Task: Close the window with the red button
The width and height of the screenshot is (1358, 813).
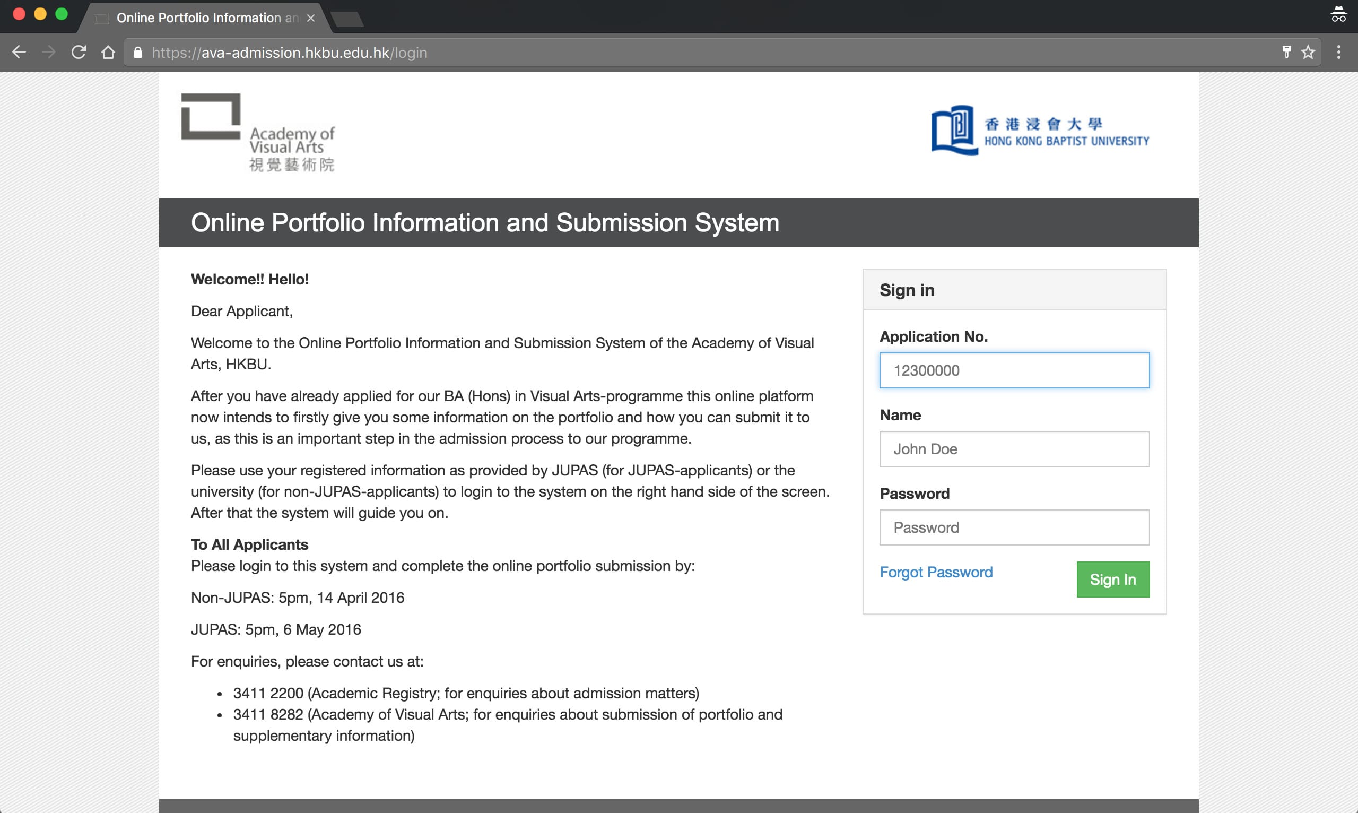Action: click(x=19, y=14)
